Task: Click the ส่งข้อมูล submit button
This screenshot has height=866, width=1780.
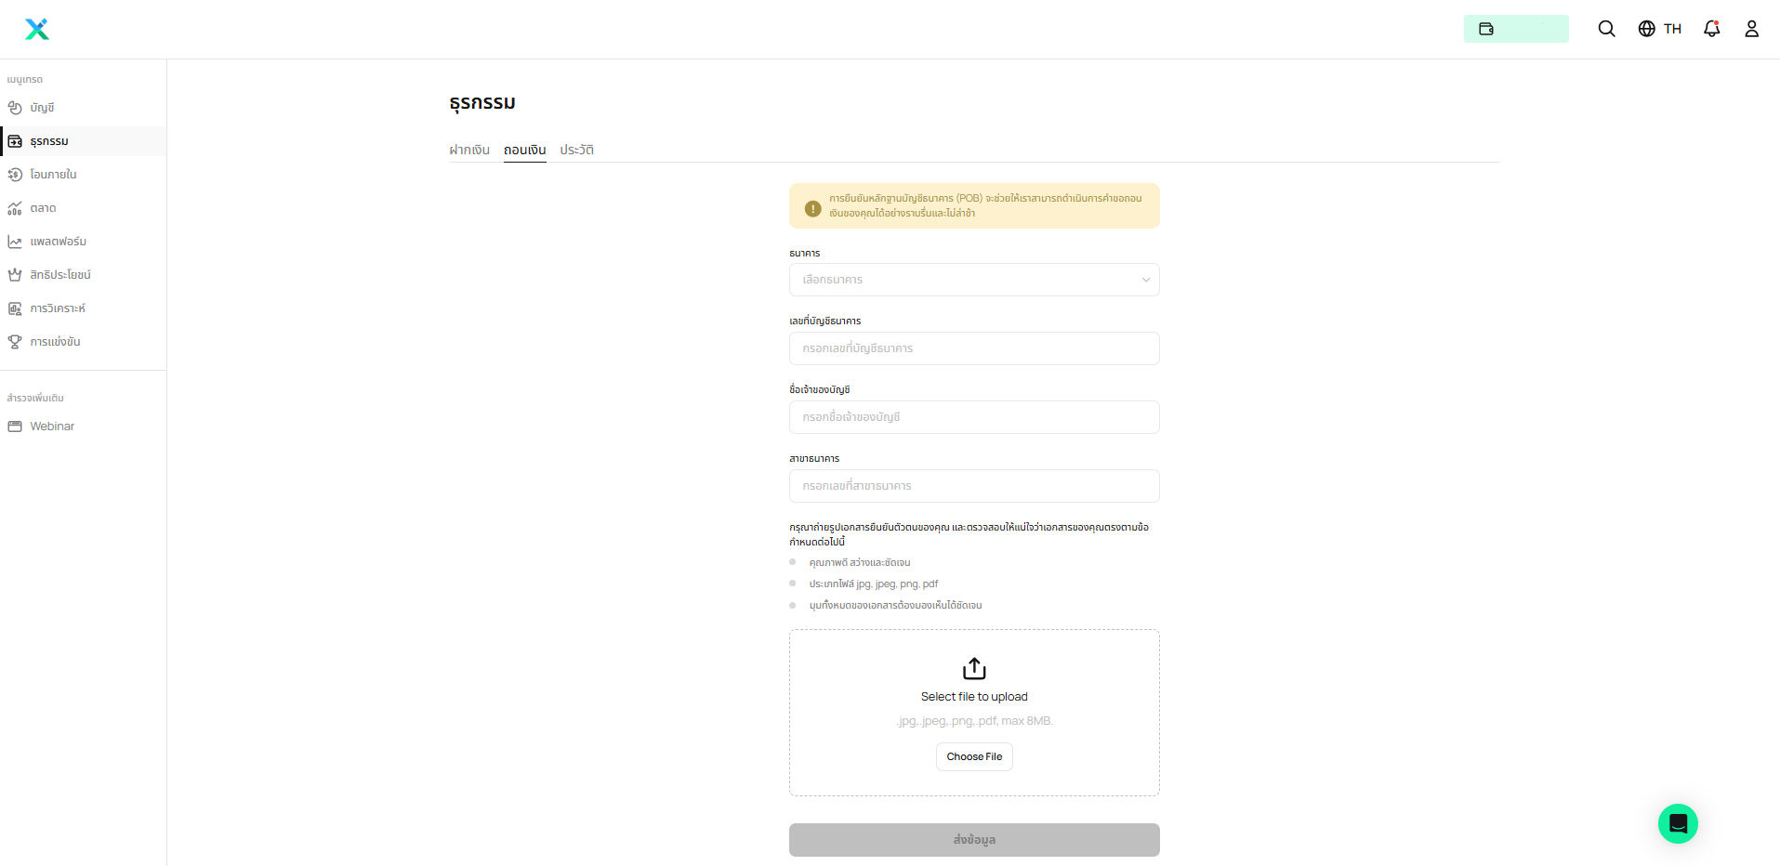Action: pos(974,840)
